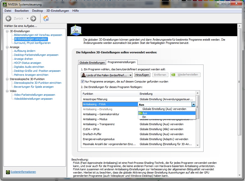The height and width of the screenshot is (181, 246).
Task: Open the Systeminformationen link
Action: (23, 172)
